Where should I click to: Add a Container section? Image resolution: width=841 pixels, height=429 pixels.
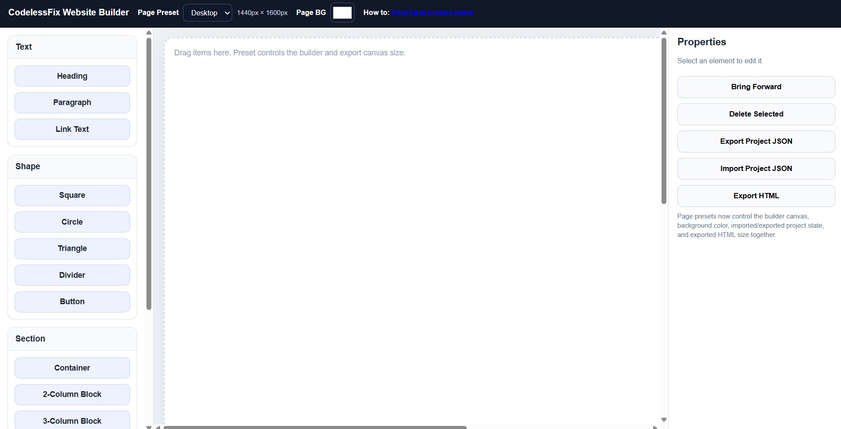click(x=72, y=367)
